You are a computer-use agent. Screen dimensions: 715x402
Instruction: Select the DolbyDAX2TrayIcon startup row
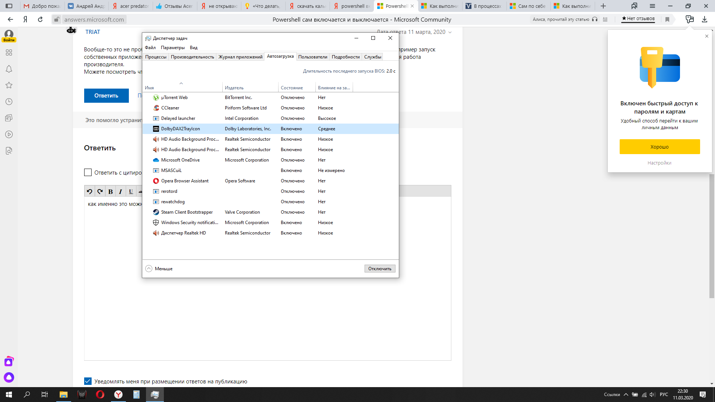181,129
